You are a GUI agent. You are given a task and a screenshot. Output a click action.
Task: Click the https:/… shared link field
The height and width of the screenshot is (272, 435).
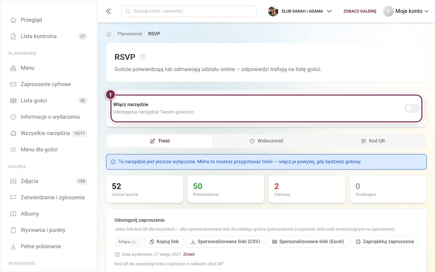coord(128,242)
